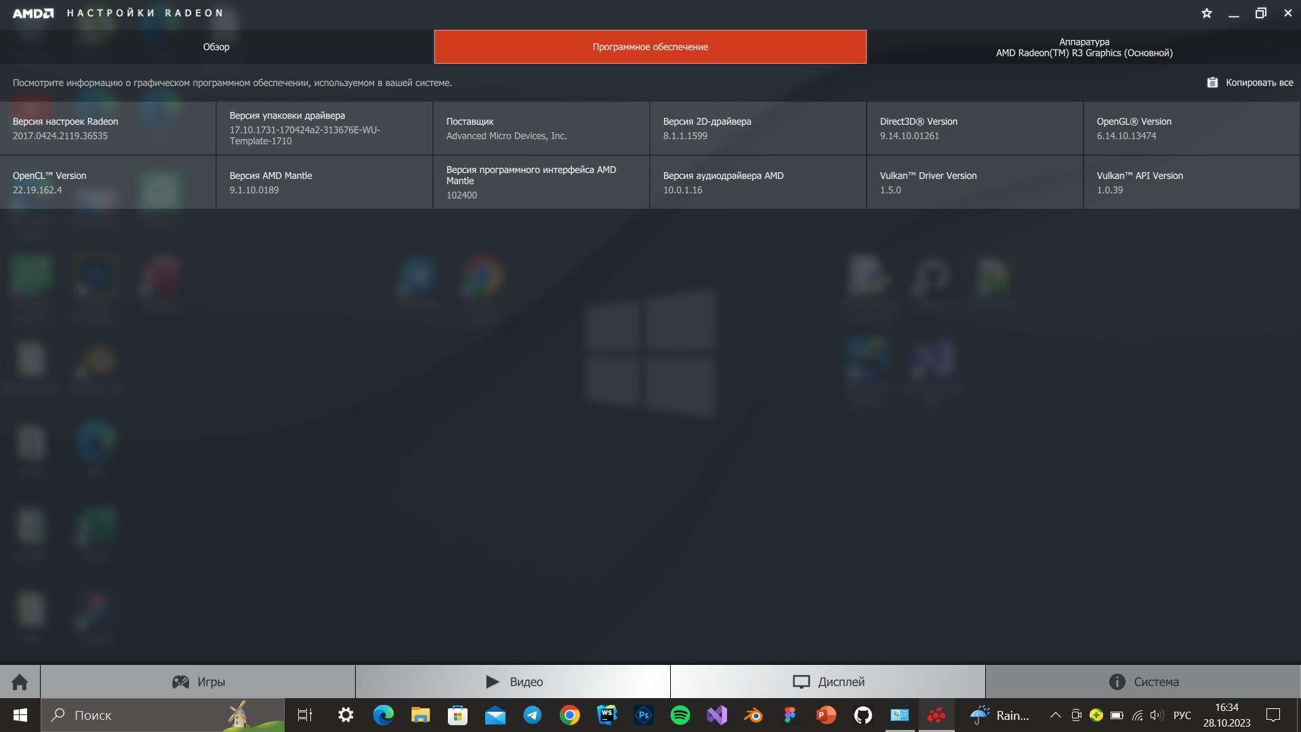Click the AMD logo in title bar
Viewport: 1301px width, 732px height.
[33, 13]
